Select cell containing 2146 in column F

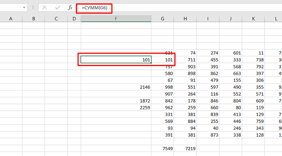pyautogui.click(x=116, y=87)
